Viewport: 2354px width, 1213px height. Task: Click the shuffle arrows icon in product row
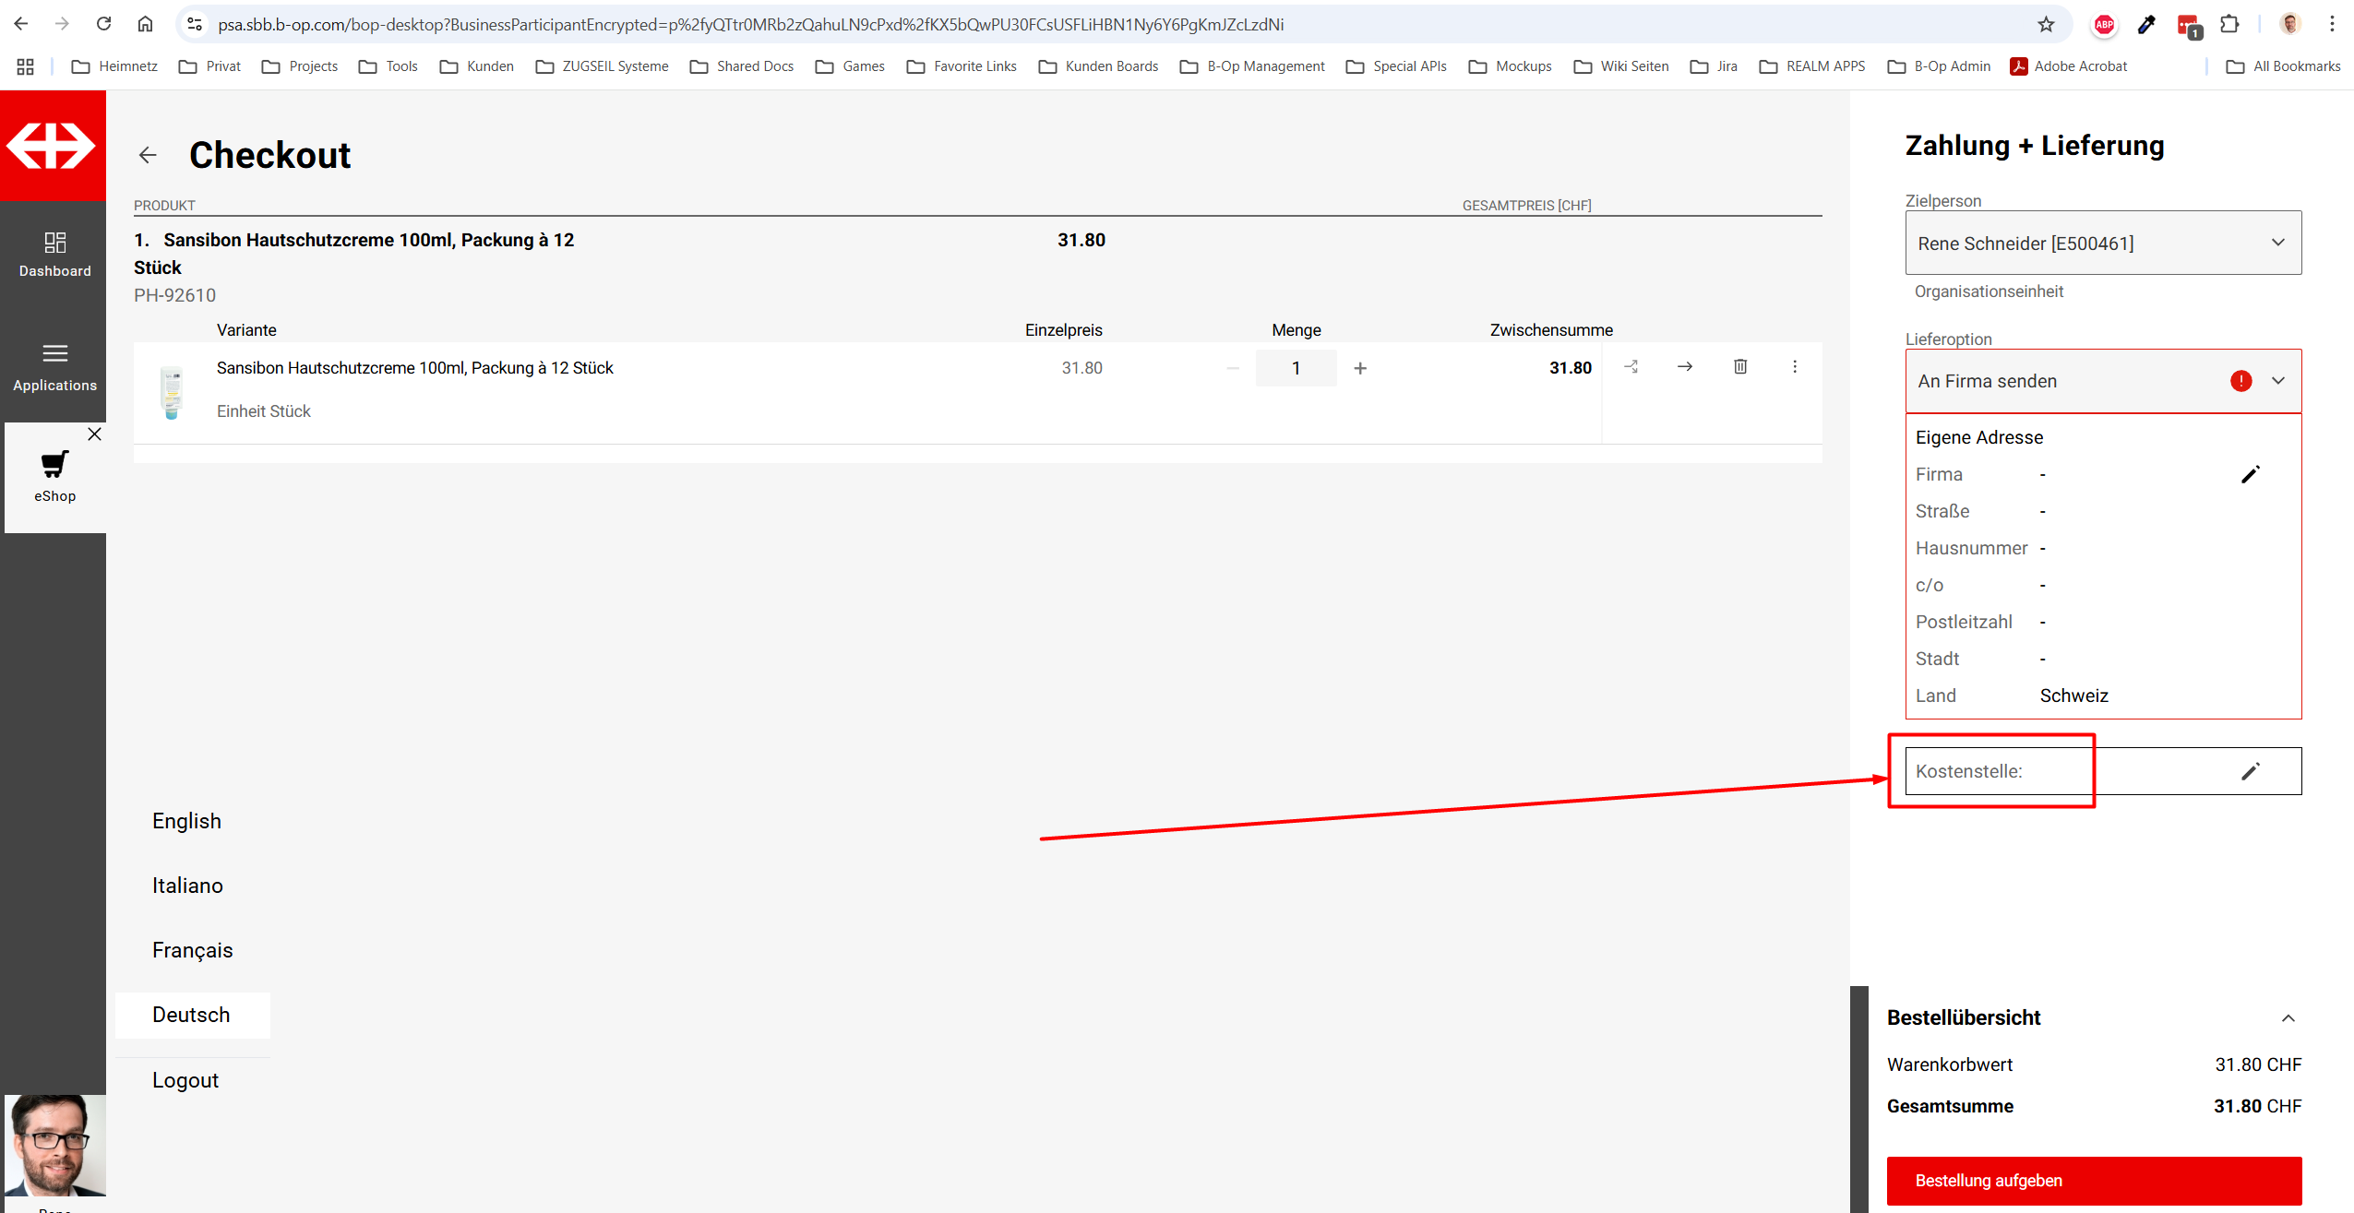[1631, 366]
